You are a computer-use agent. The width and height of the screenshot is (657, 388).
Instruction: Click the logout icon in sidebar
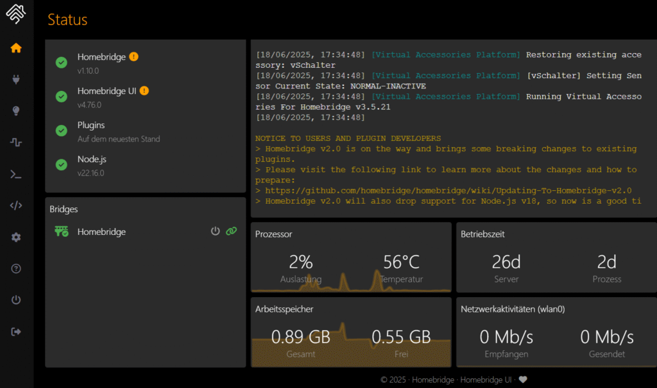point(16,332)
